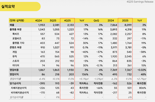
Task: Click the 게임 row label
Action: click(15, 52)
